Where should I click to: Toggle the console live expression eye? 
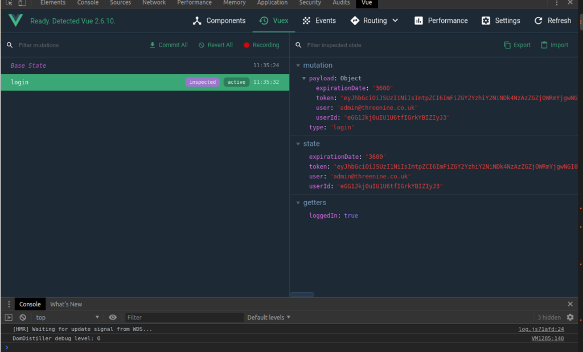click(113, 317)
